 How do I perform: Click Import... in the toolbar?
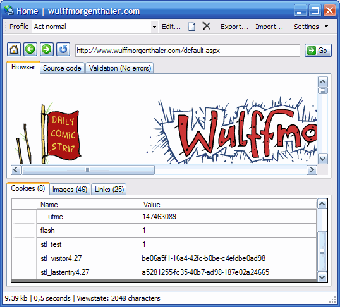[269, 27]
